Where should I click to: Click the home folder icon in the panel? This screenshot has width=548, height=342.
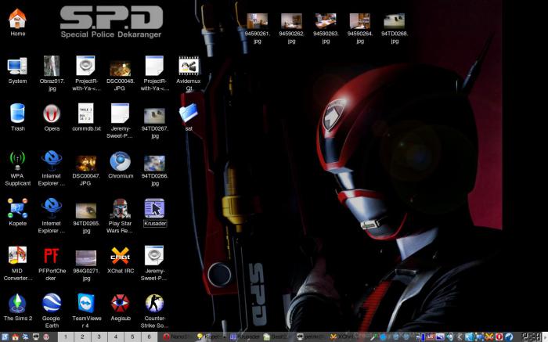click(x=16, y=337)
